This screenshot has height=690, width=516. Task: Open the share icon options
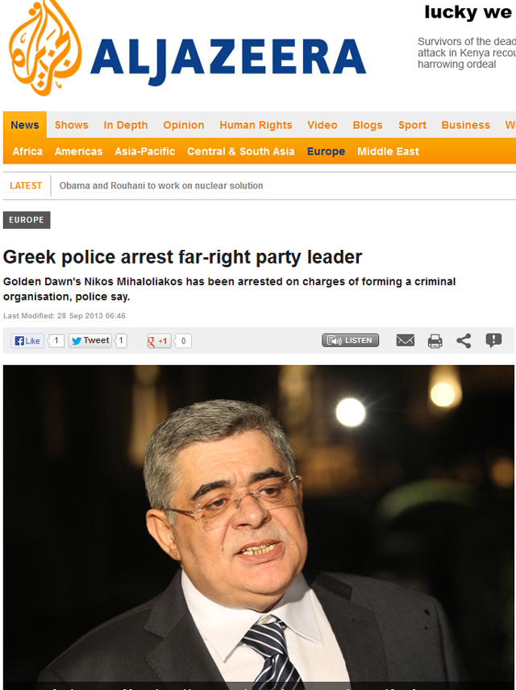pos(464,341)
